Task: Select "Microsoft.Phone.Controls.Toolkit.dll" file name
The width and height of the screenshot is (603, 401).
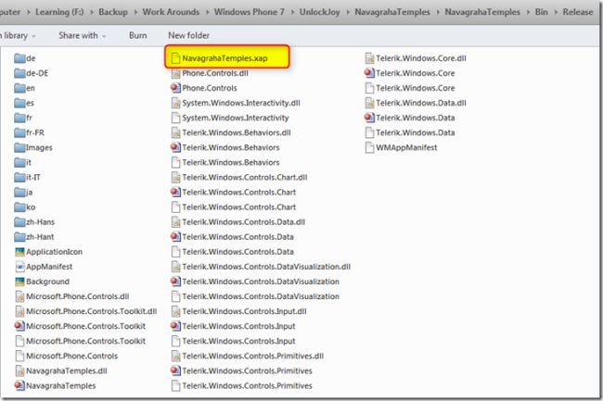Action: (92, 311)
